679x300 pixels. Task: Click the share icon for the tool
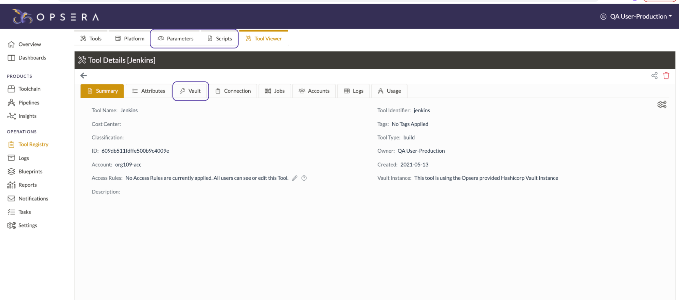[x=655, y=76]
